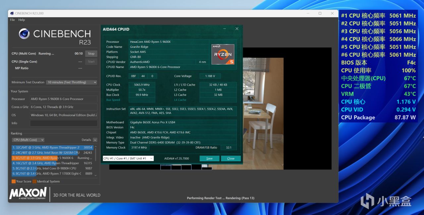Viewport: 424px width, 215px height.
Task: Click the greyed Start button for Single Core
Action: [91, 62]
